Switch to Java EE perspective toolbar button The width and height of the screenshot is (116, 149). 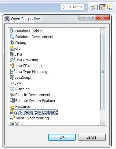tap(103, 7)
